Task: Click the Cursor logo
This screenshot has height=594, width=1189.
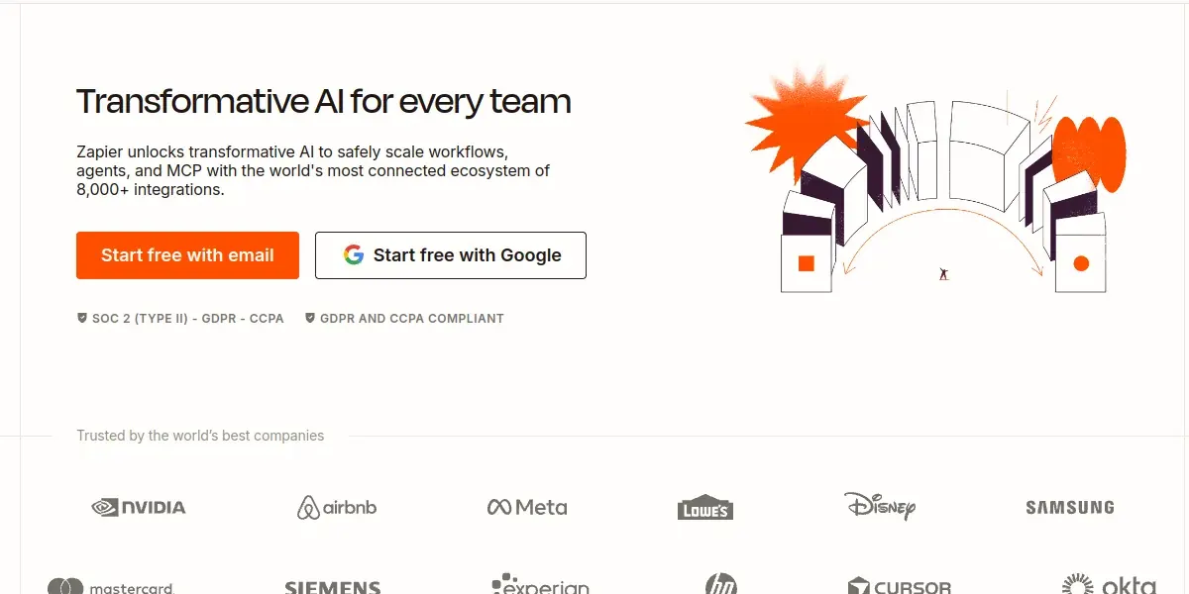Action: coord(900,586)
